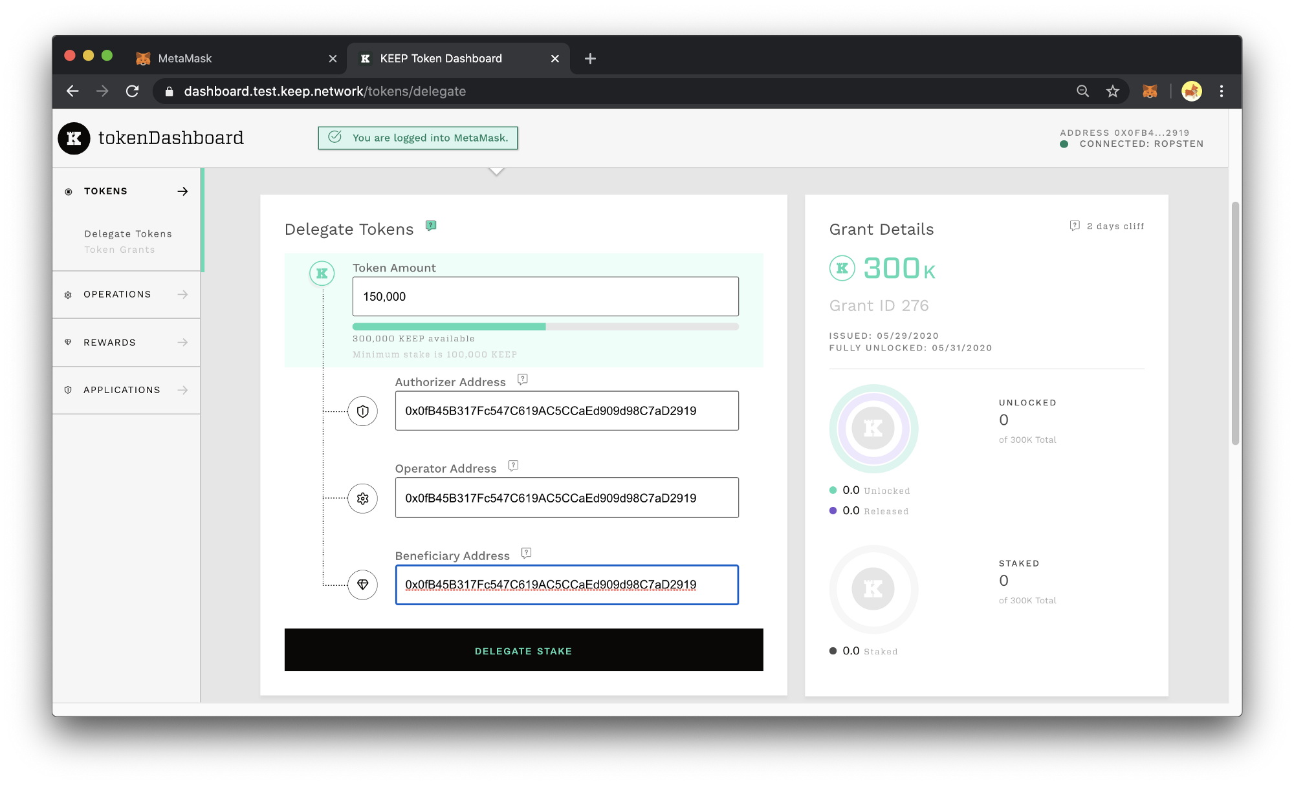Click the KEEP logo next to tokenDashboard

74,138
